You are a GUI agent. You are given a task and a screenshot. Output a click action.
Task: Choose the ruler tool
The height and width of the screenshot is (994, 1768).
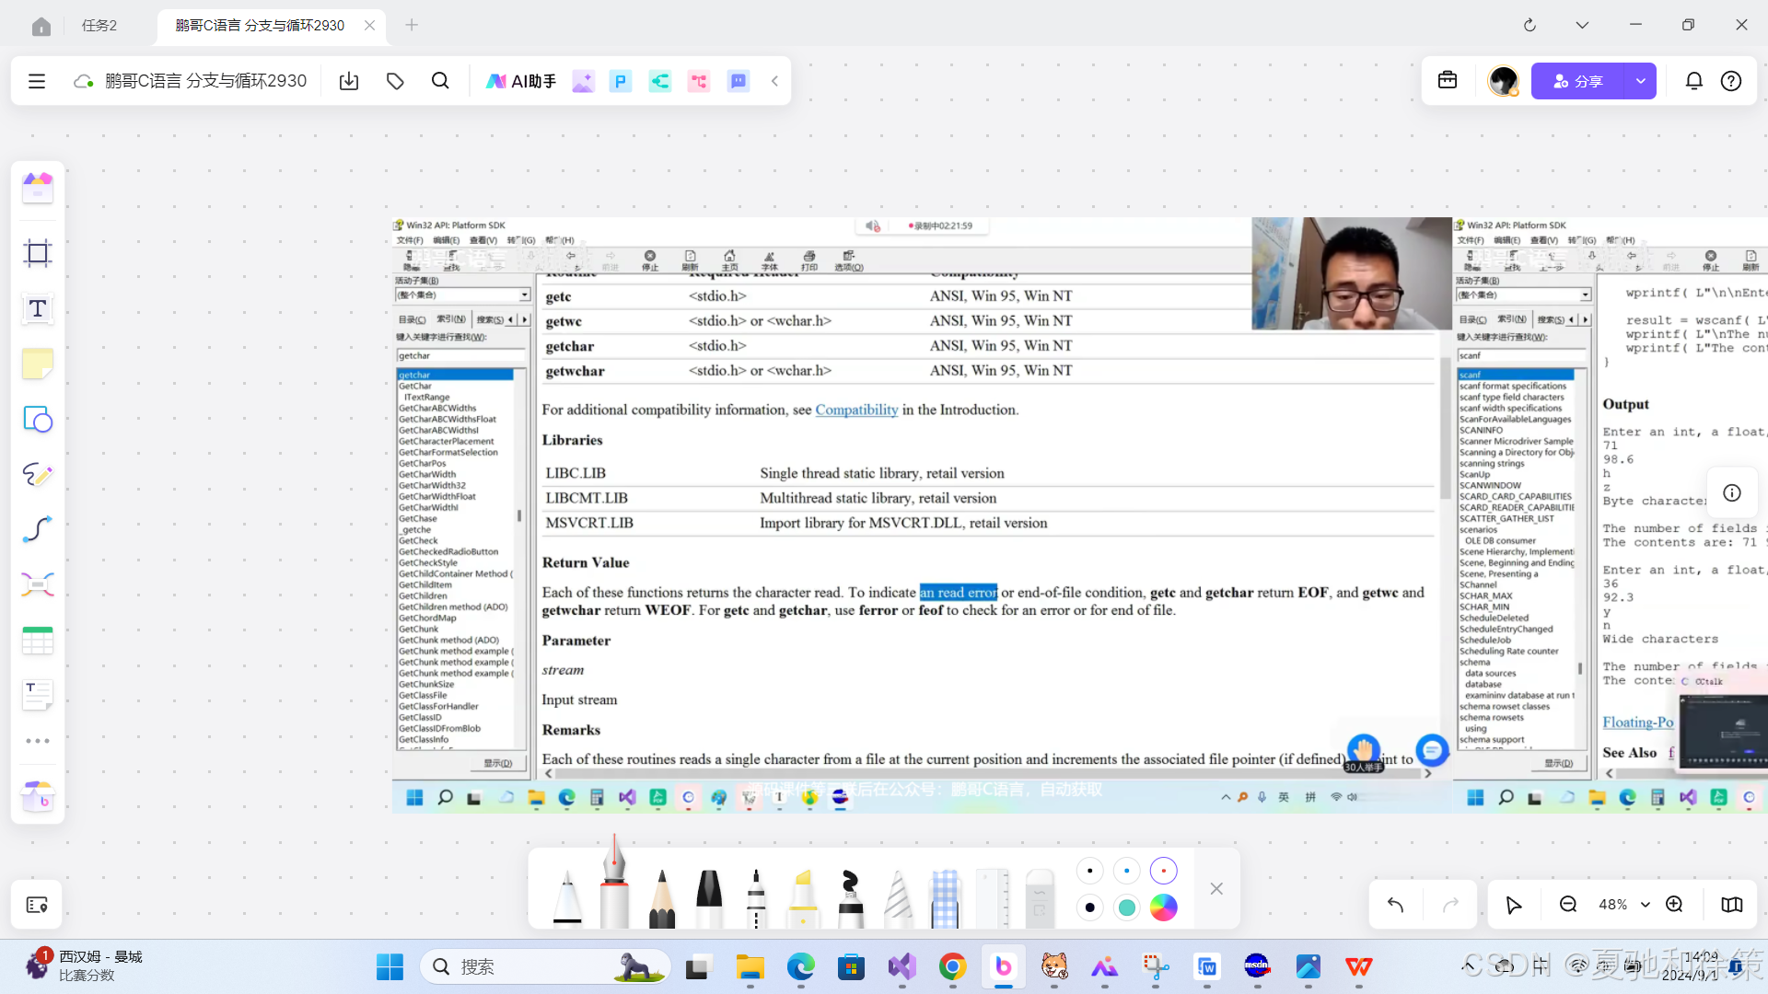(992, 897)
